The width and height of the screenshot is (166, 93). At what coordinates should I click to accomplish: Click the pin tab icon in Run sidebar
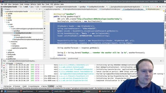tap(4, 78)
